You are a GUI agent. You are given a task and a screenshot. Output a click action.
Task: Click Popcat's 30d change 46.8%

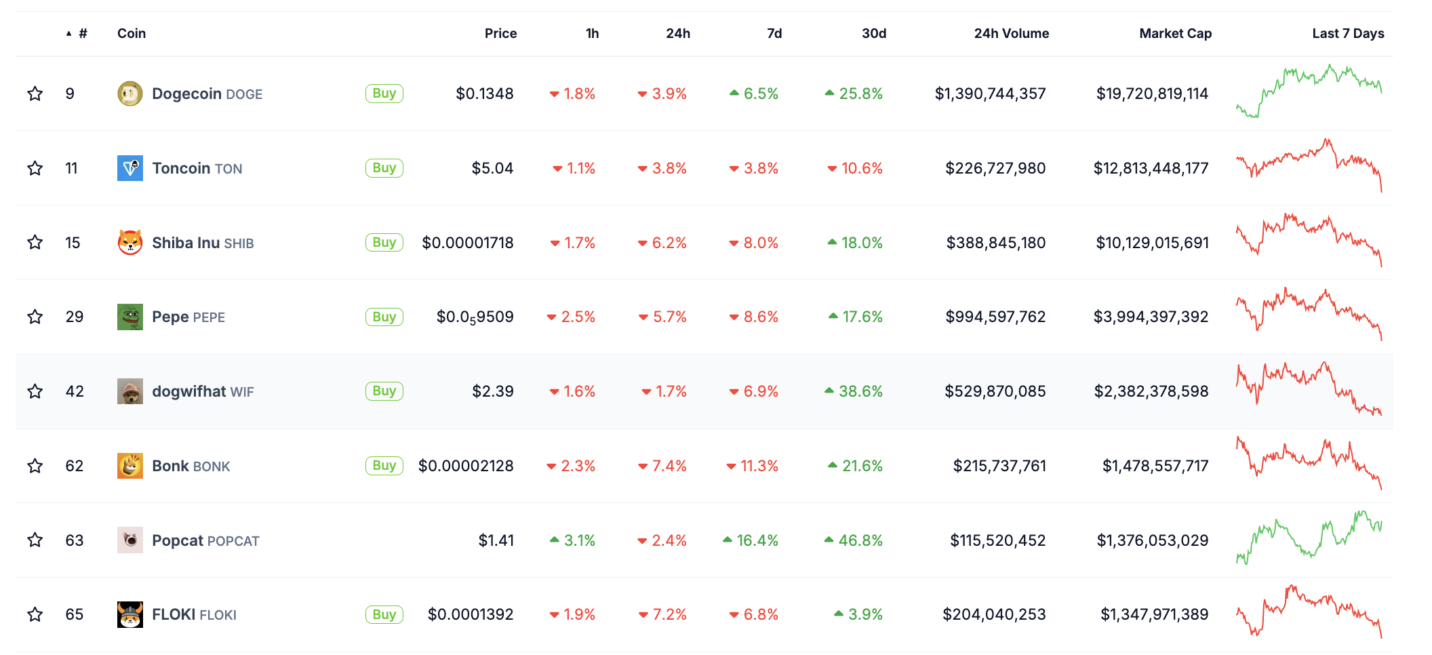(854, 540)
